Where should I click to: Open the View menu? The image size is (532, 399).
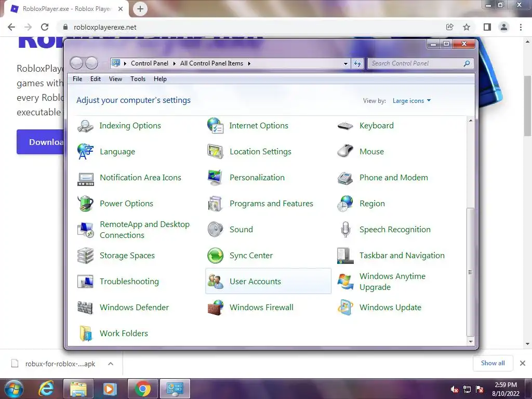click(115, 79)
